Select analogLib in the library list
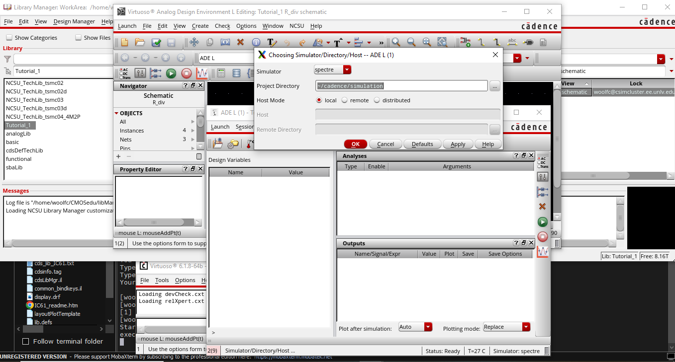The image size is (675, 362). [x=18, y=134]
